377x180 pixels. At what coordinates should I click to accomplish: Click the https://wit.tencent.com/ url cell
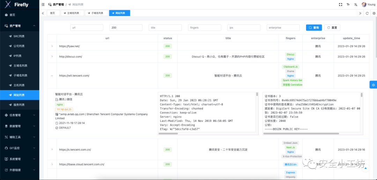point(107,76)
